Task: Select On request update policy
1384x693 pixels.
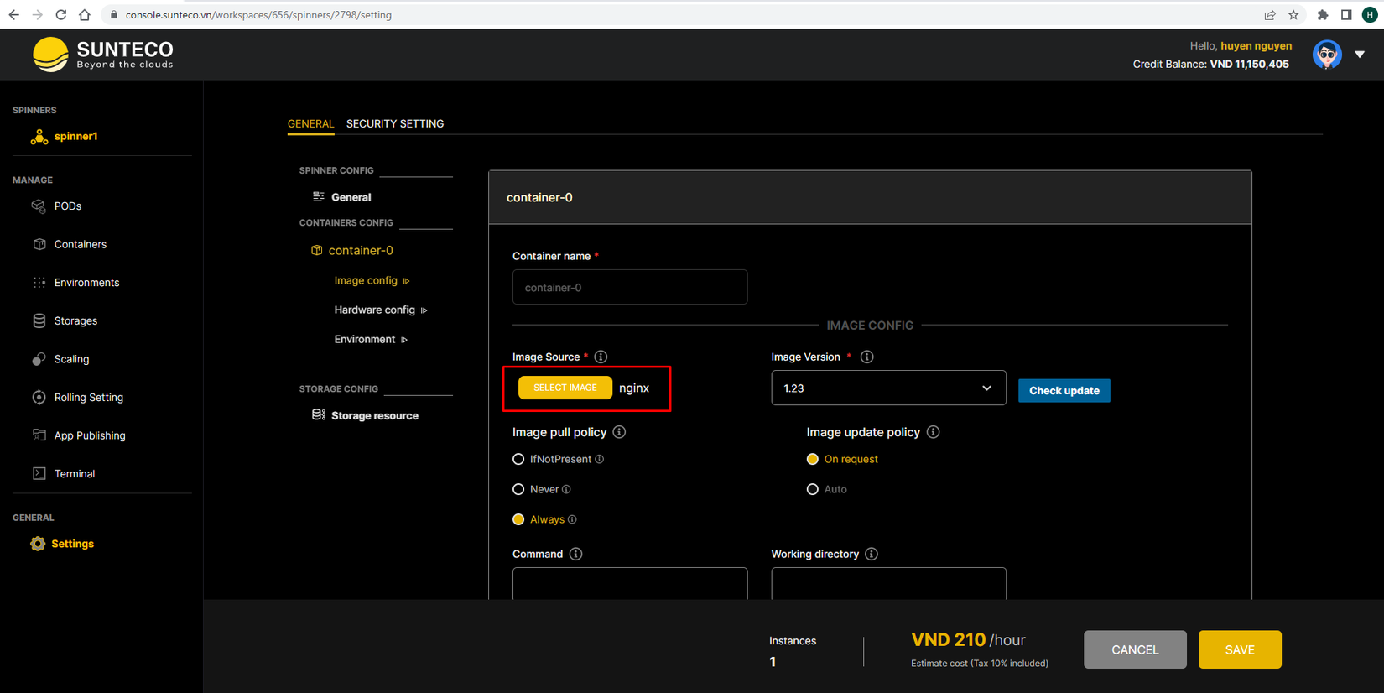Action: pos(812,459)
